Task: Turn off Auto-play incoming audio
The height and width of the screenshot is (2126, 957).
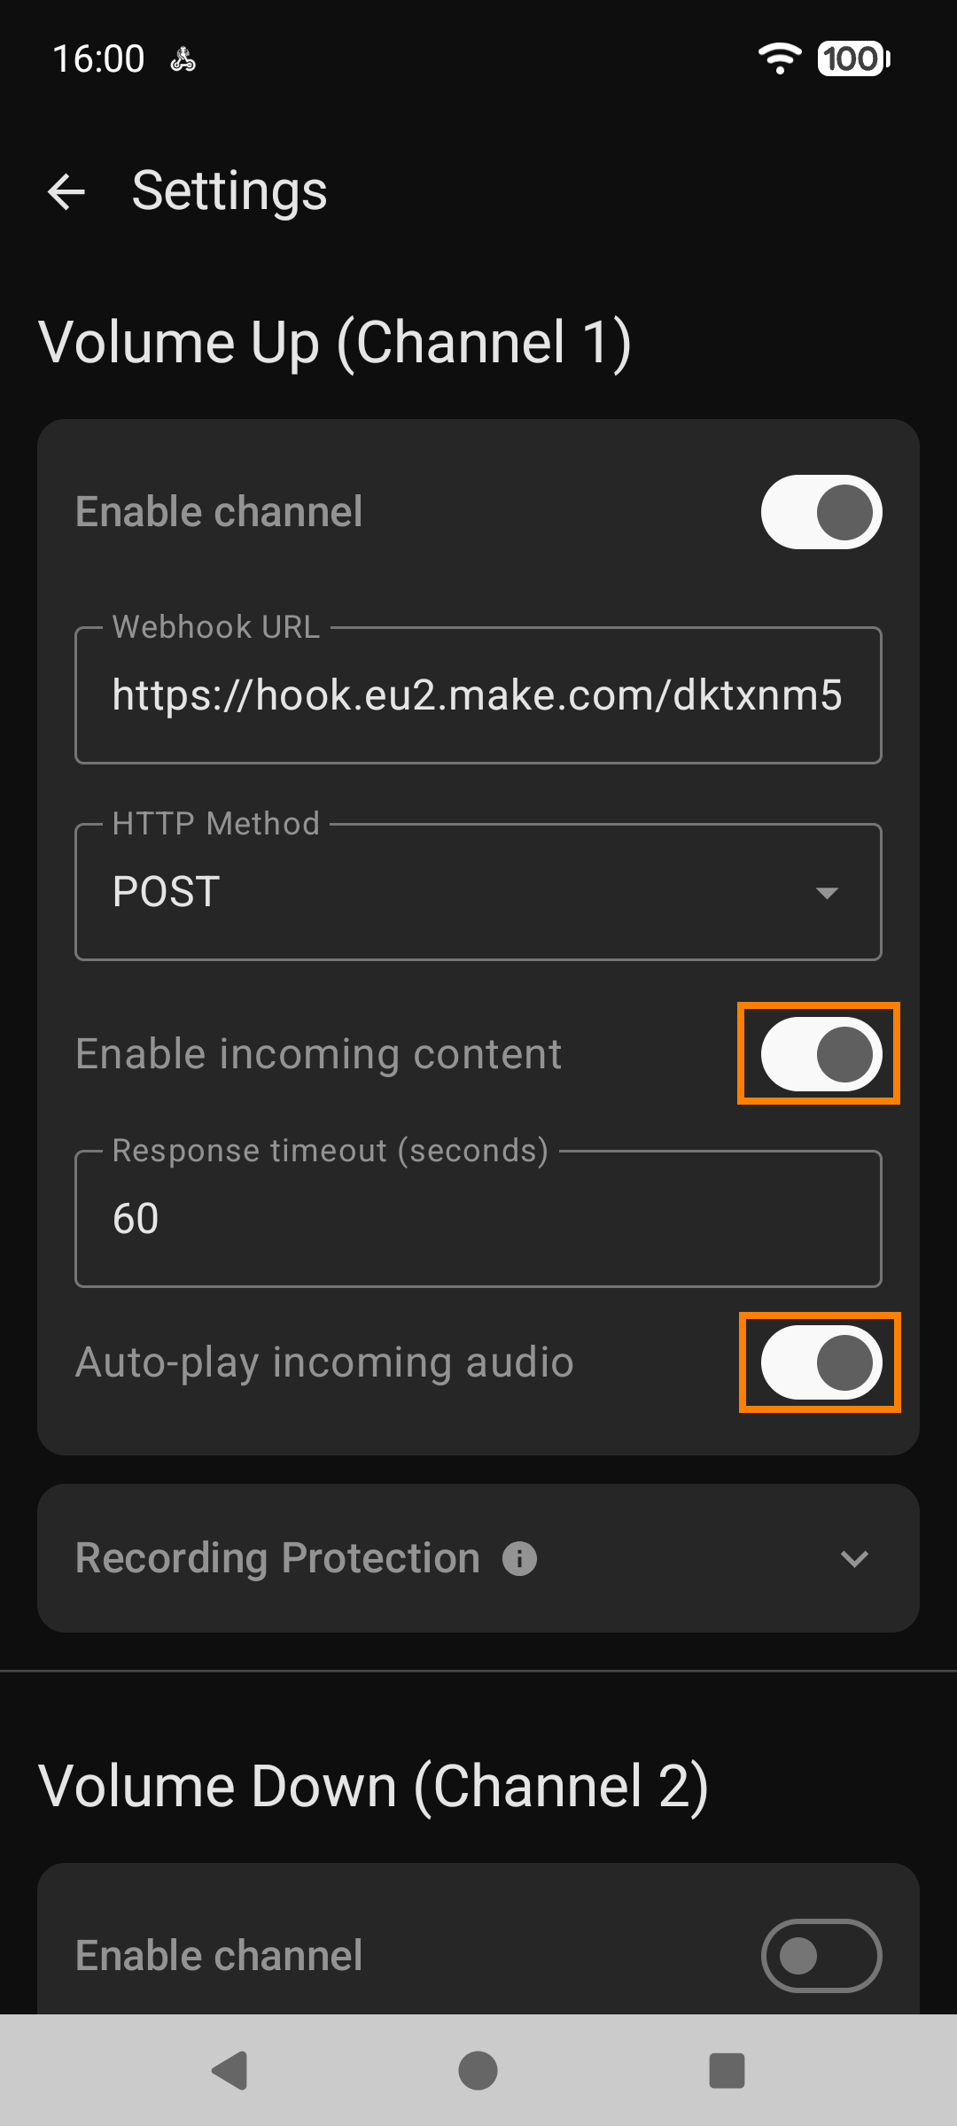Action: tap(821, 1362)
